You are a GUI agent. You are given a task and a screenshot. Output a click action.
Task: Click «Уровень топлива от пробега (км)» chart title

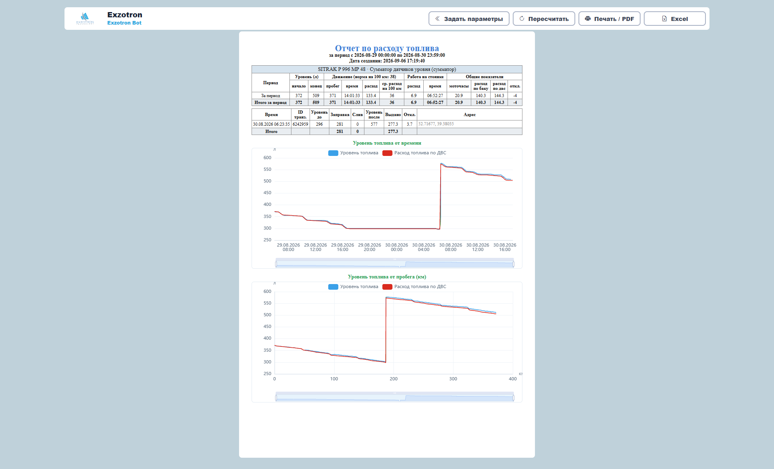tap(387, 277)
